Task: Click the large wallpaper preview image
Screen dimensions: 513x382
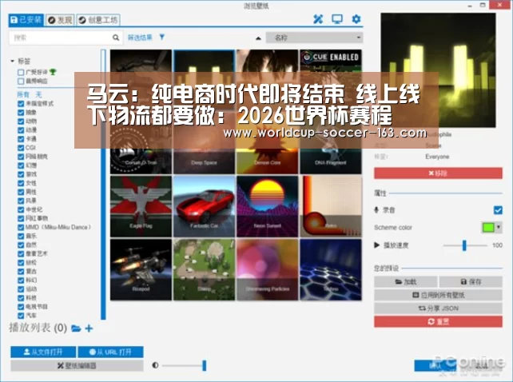Action: coord(438,70)
